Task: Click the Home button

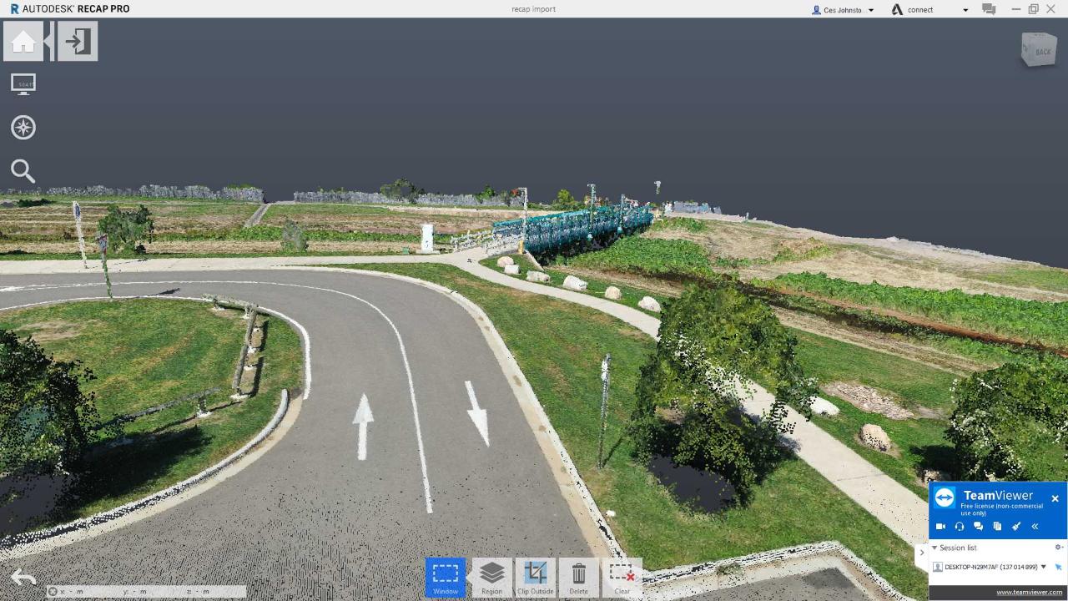Action: pyautogui.click(x=23, y=41)
